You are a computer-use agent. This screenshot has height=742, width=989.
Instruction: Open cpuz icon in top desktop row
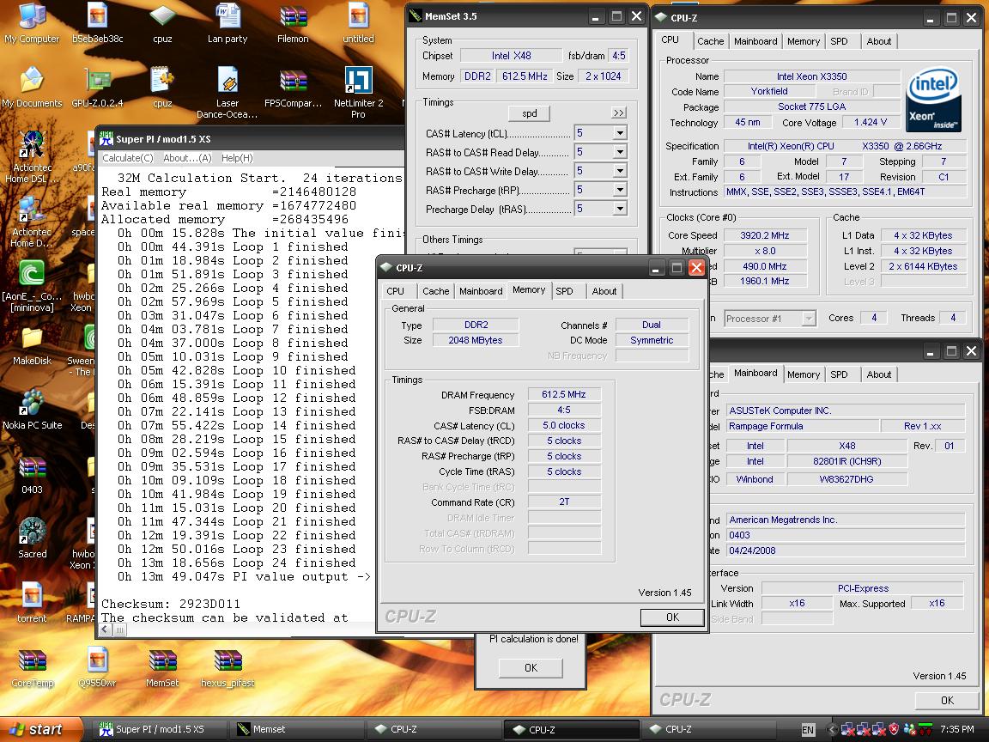[162, 23]
